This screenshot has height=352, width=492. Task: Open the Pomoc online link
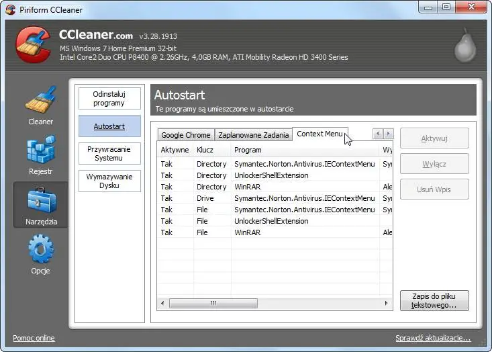click(34, 338)
